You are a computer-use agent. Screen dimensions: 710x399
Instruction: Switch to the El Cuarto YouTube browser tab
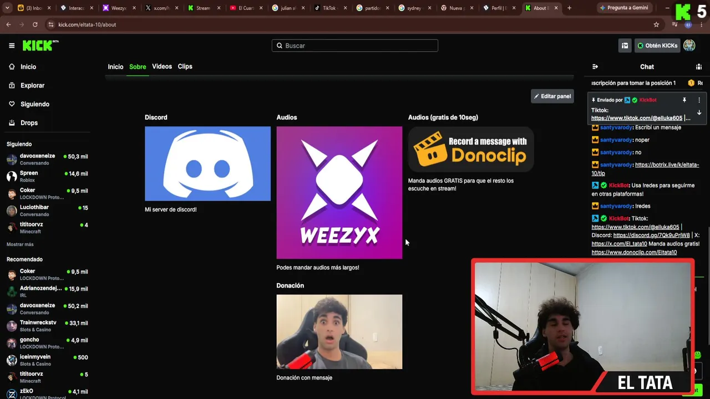pos(246,8)
